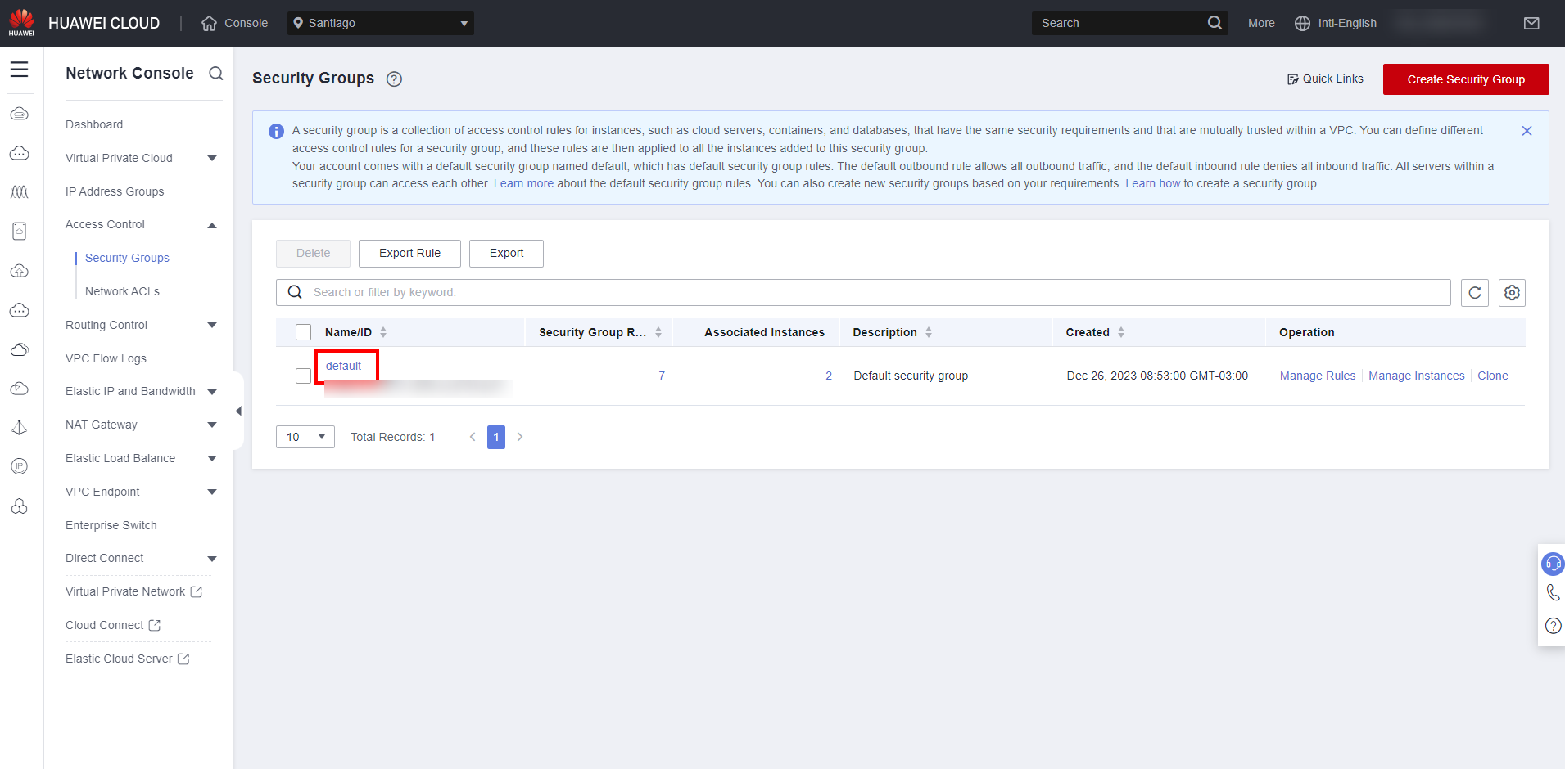Click the refresh icon beside search filter
The image size is (1565, 769).
tap(1474, 293)
